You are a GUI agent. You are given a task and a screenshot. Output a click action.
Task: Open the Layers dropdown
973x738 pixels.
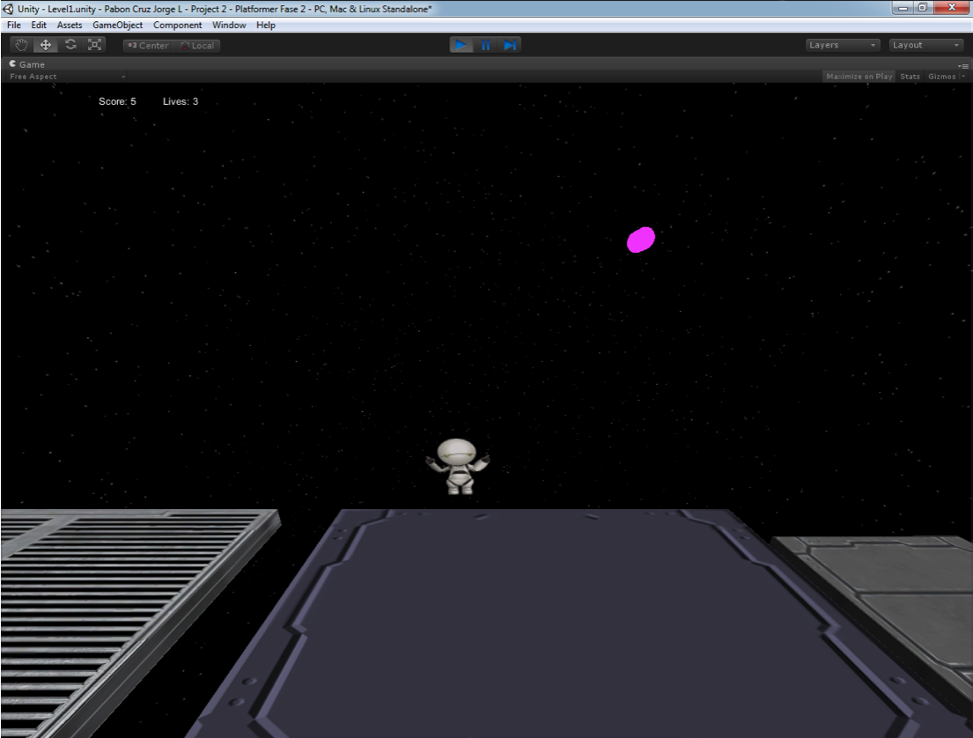[843, 45]
